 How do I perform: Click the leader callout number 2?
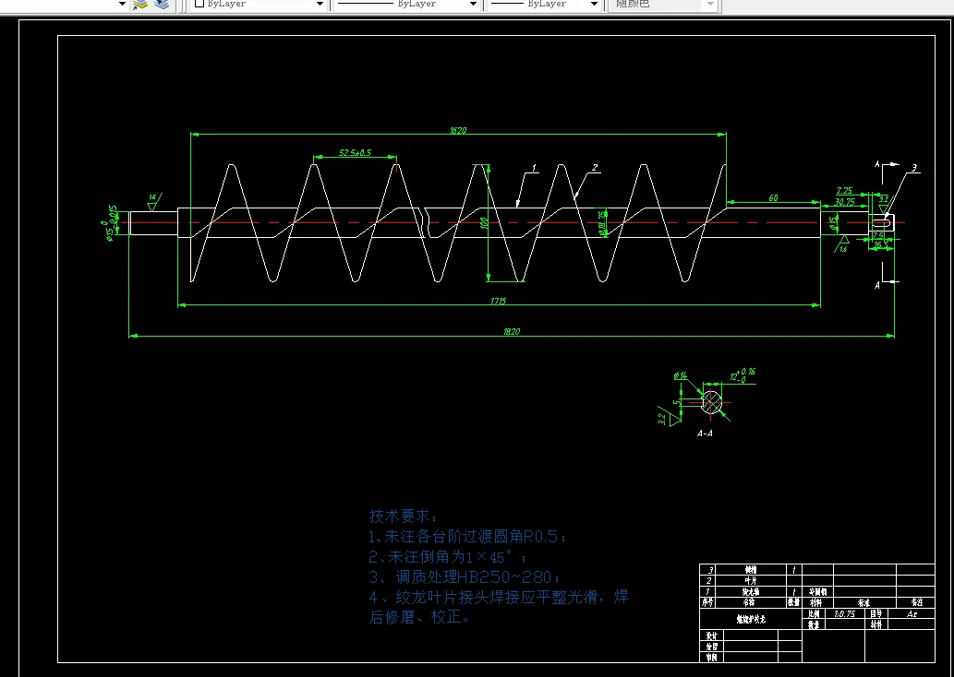[x=595, y=167]
